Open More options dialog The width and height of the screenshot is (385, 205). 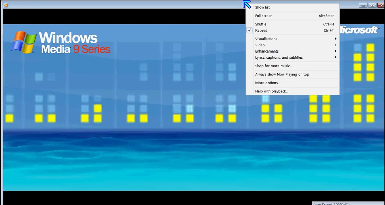(293, 83)
